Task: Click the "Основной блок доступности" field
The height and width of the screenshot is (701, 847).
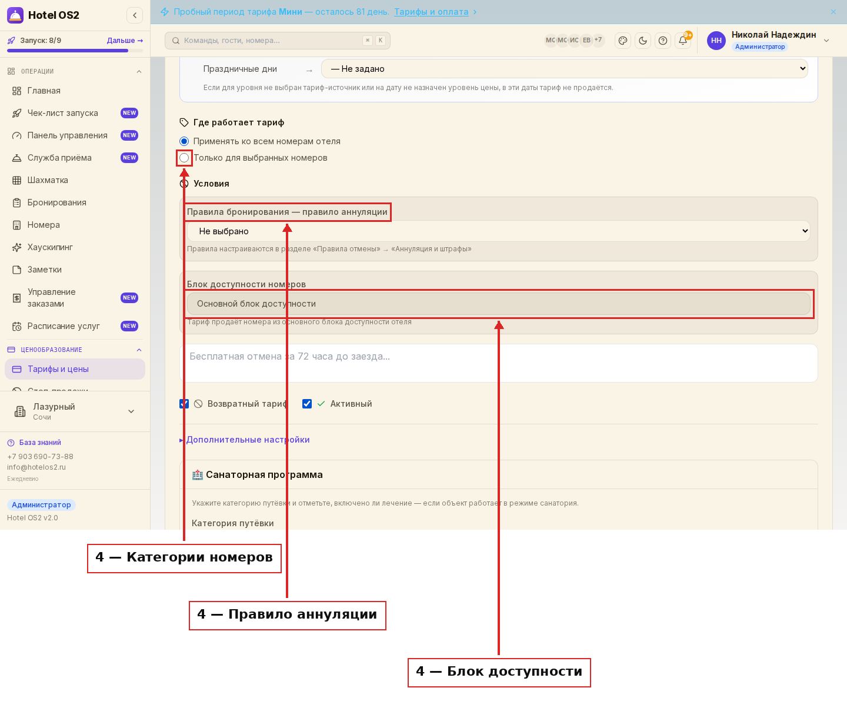Action: pyautogui.click(x=498, y=304)
